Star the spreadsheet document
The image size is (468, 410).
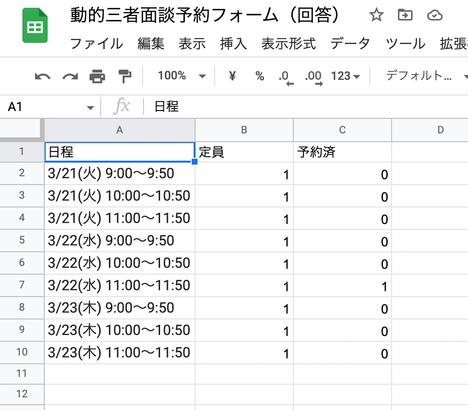(376, 15)
